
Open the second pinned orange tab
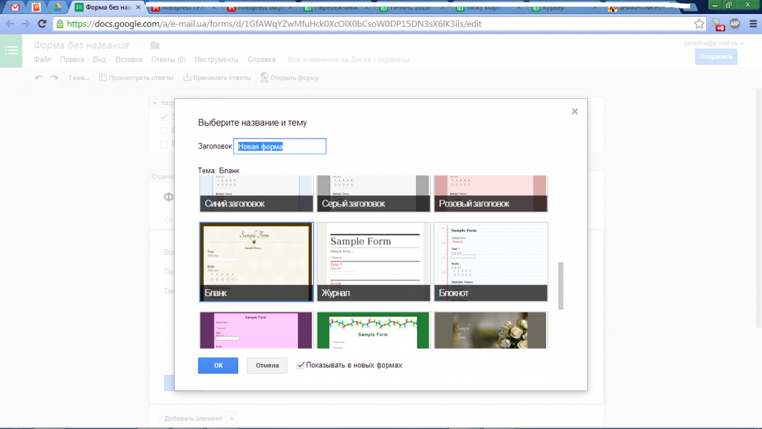coord(36,8)
